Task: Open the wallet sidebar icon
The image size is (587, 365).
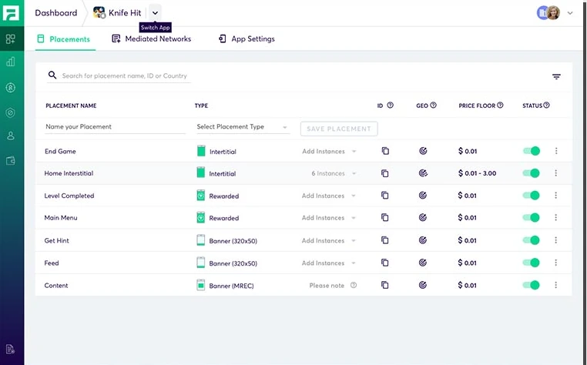Action: coord(11,161)
